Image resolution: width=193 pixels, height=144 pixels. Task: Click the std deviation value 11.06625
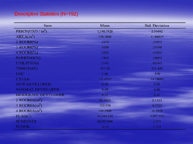157,37
